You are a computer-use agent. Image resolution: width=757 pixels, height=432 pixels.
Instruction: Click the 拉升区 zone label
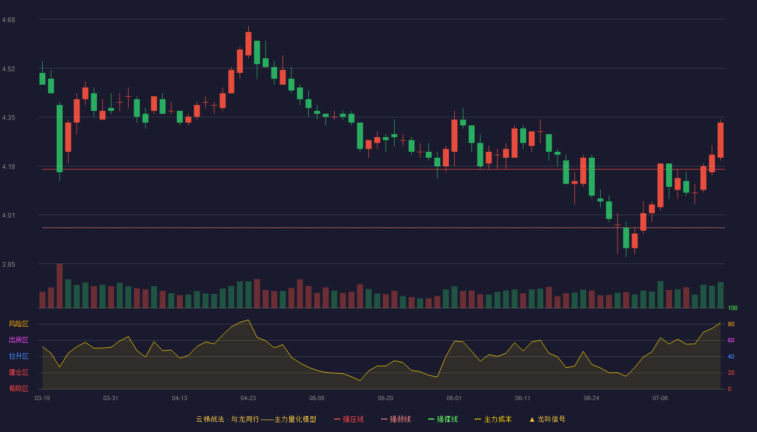(x=18, y=356)
